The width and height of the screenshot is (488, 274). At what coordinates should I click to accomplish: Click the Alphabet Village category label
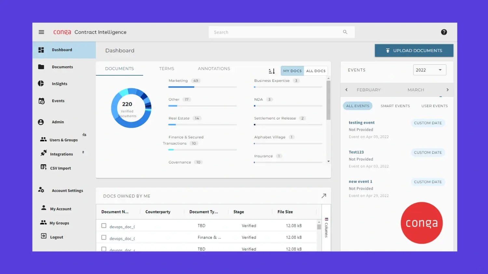270,137
